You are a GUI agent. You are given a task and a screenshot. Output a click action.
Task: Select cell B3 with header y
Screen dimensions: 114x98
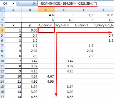(x=30, y=25)
